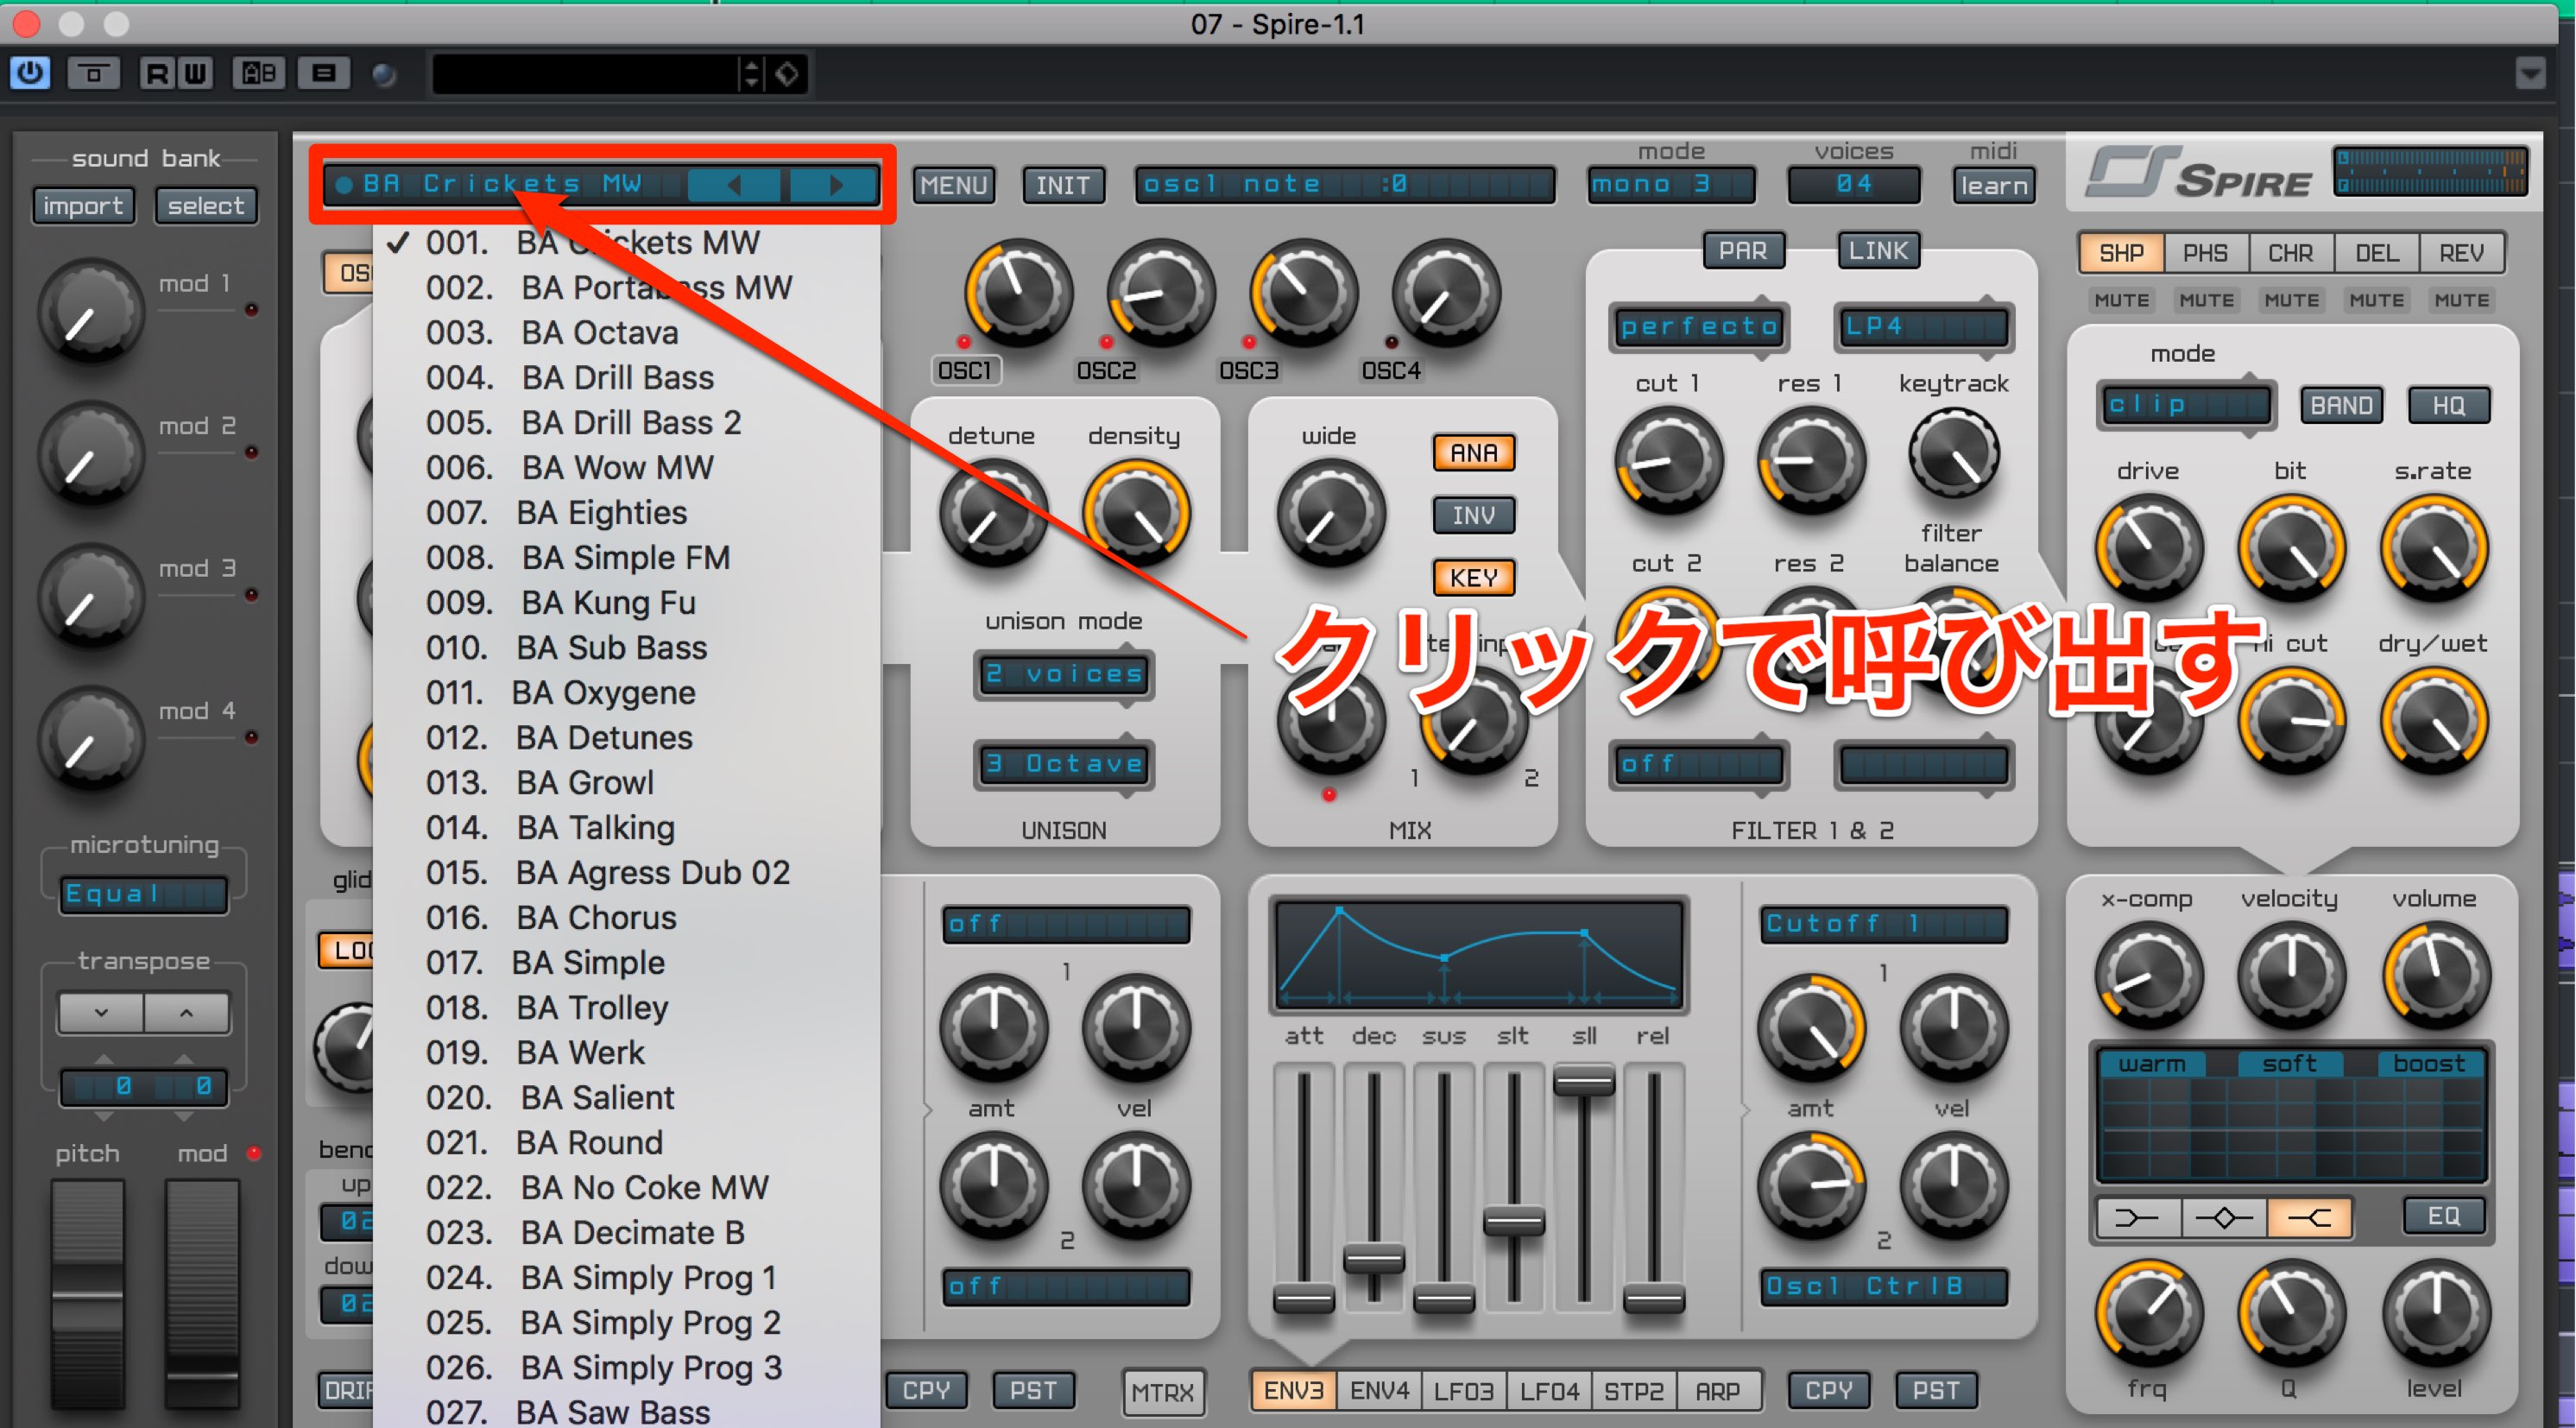Image resolution: width=2576 pixels, height=1428 pixels.
Task: Click the drive knob
Action: pyautogui.click(x=2148, y=548)
